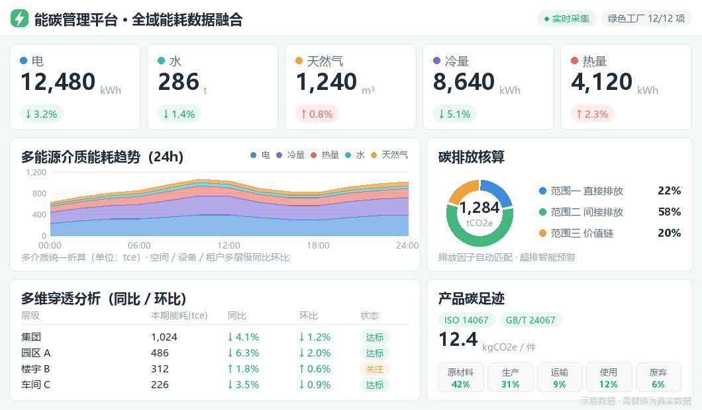
Task: Click the 20% scope three percentage
Action: coord(670,233)
